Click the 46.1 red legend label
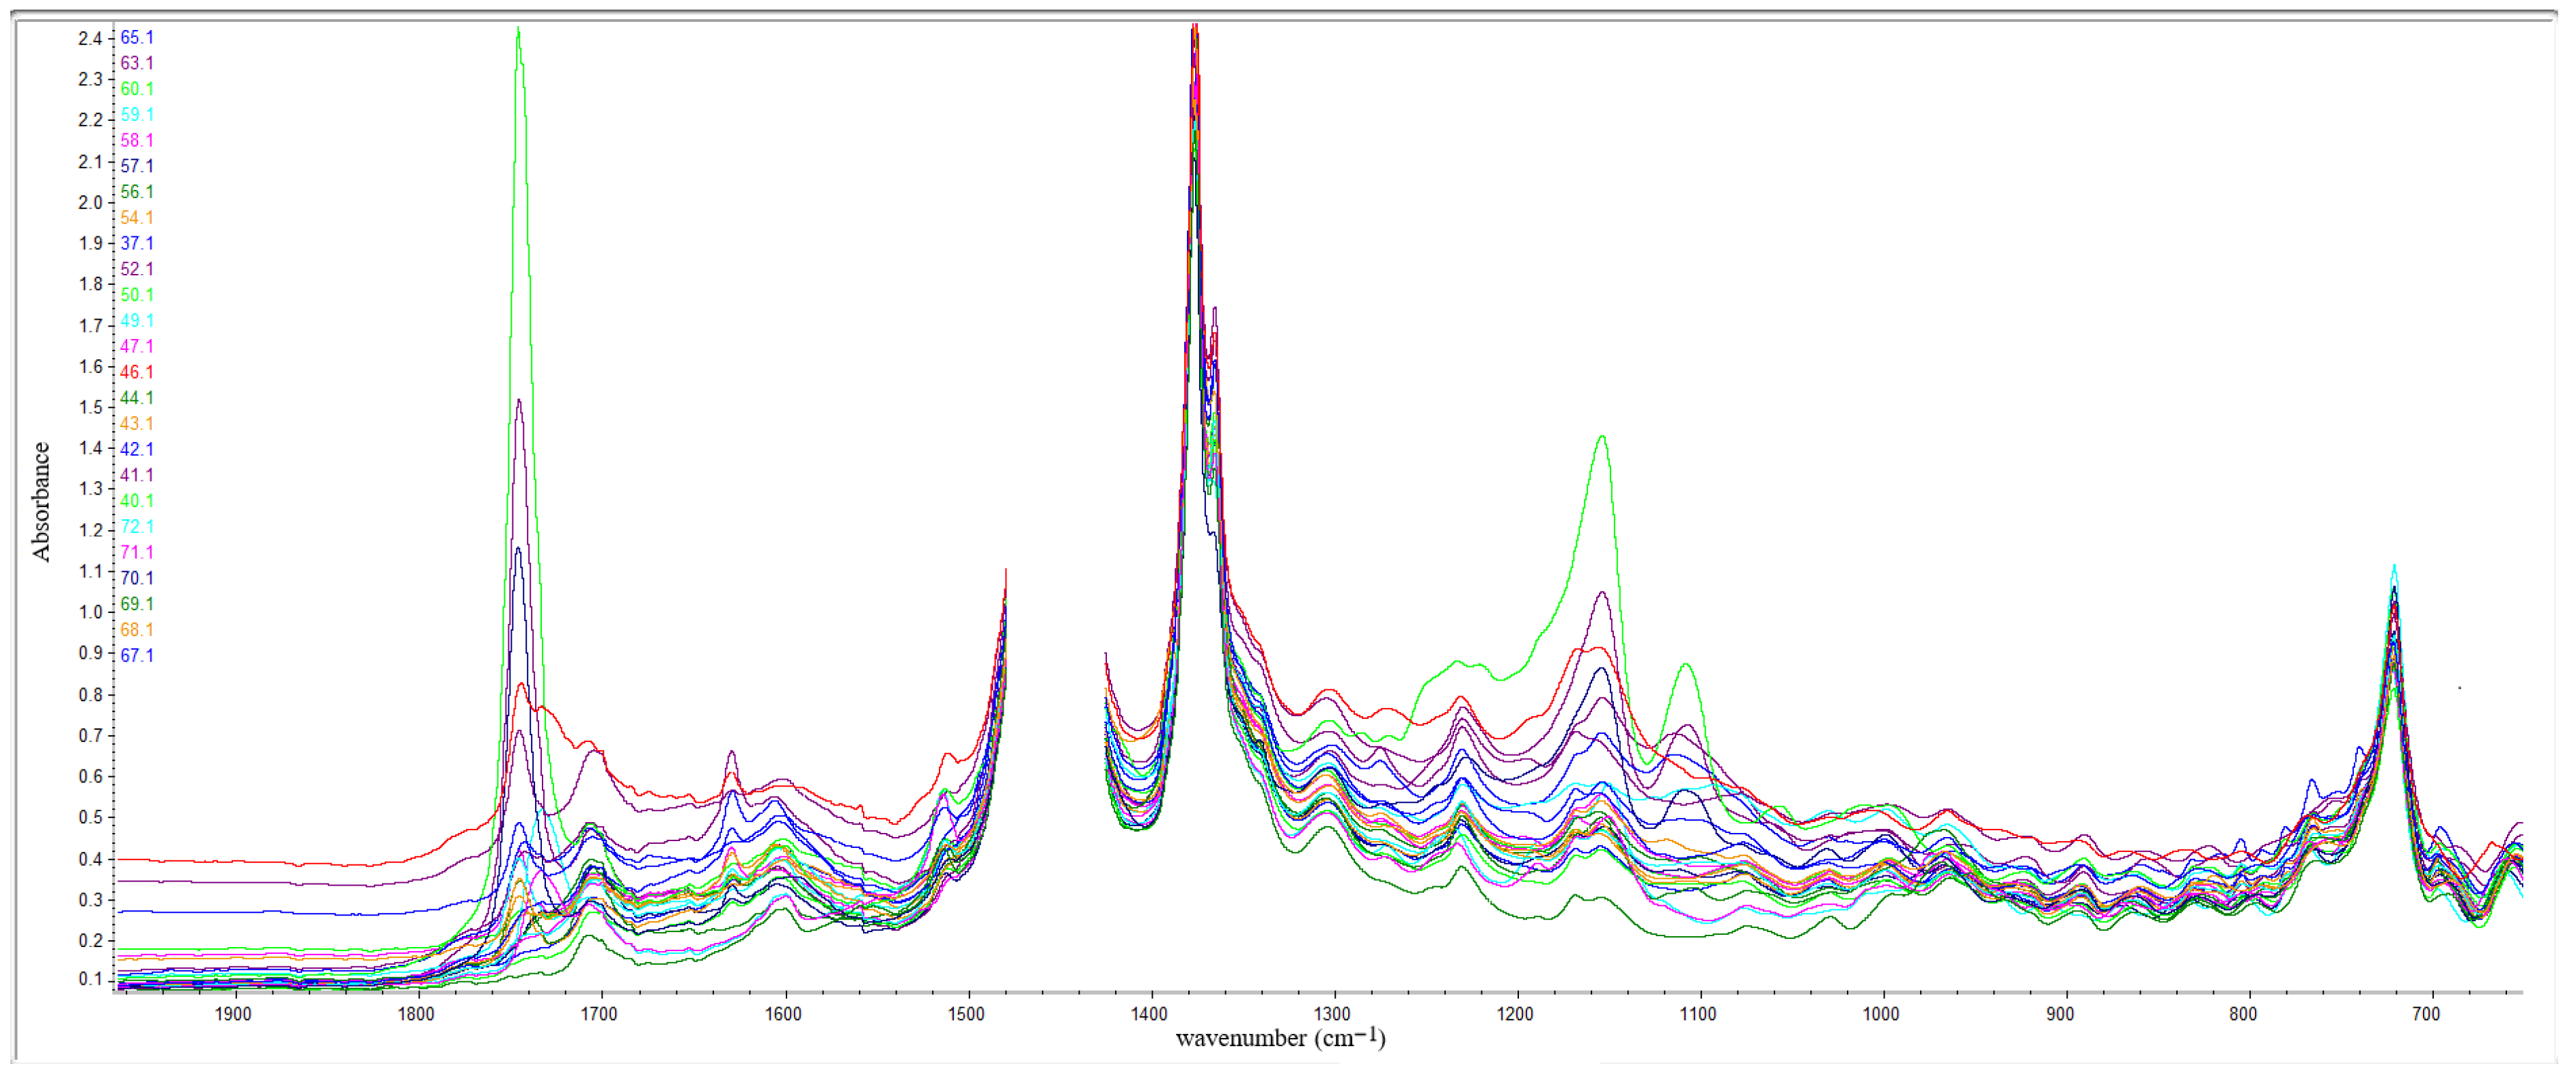This screenshot has width=2576, height=1081. 137,372
